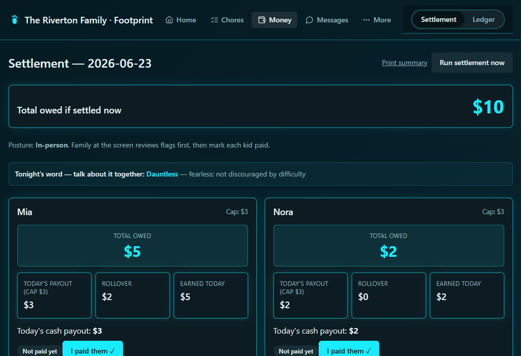Click Run settlement now
This screenshot has width=521, height=356.
coord(472,63)
